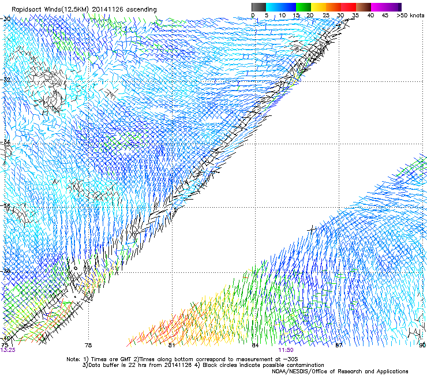Click the 11:50 time label
This screenshot has width=427, height=375.
point(286,350)
